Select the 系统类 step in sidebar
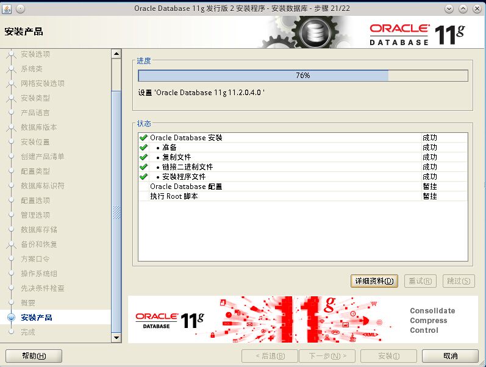Viewport: 486px width, 367px height. coord(32,68)
